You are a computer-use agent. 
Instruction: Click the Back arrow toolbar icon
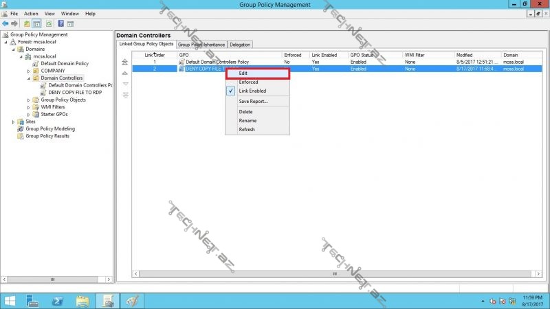tap(5, 23)
